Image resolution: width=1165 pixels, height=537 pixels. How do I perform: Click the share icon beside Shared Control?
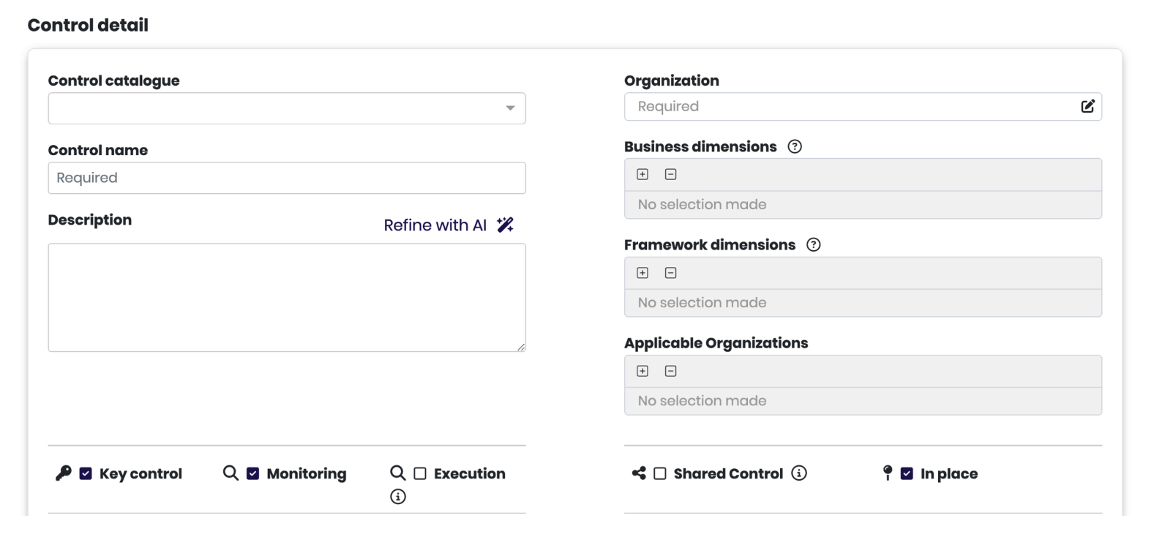pyautogui.click(x=639, y=473)
